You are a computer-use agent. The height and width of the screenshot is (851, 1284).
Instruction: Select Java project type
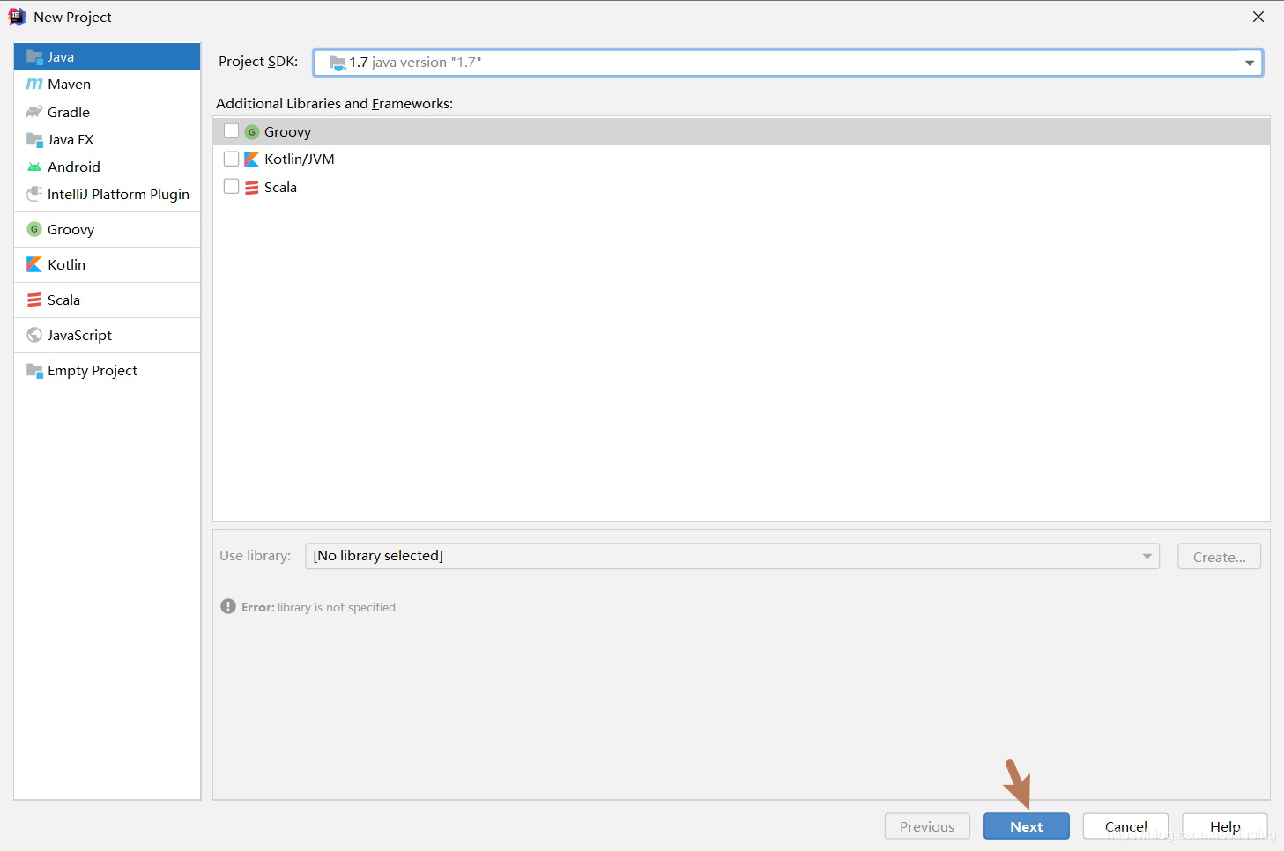(x=108, y=56)
